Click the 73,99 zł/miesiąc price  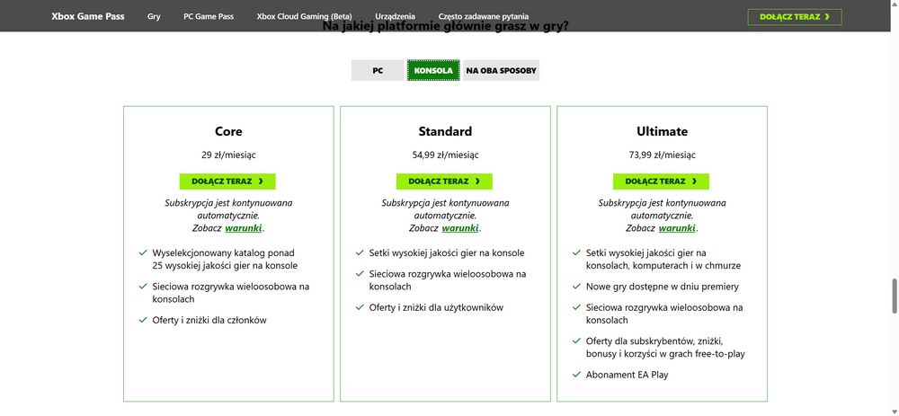click(663, 155)
